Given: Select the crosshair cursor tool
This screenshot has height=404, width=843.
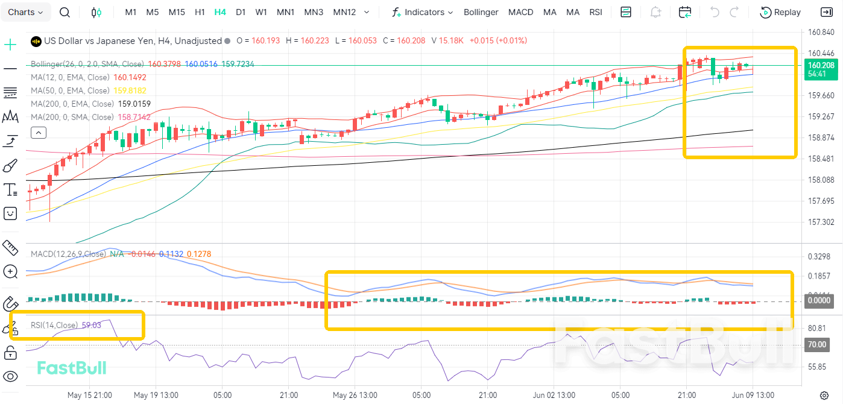Looking at the screenshot, I should click(10, 45).
